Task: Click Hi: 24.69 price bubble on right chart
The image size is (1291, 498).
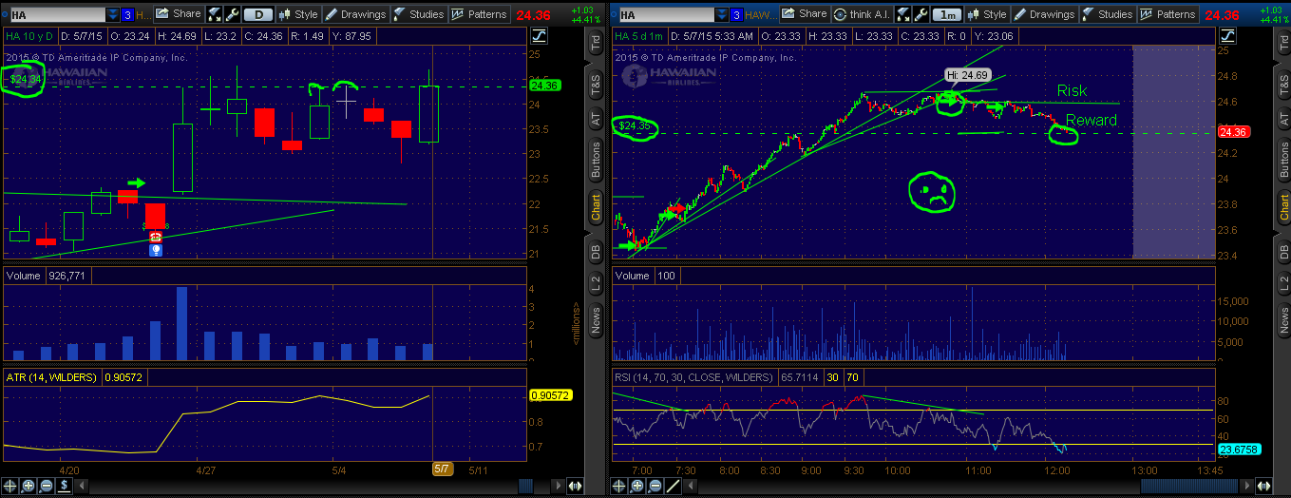Action: [x=966, y=74]
